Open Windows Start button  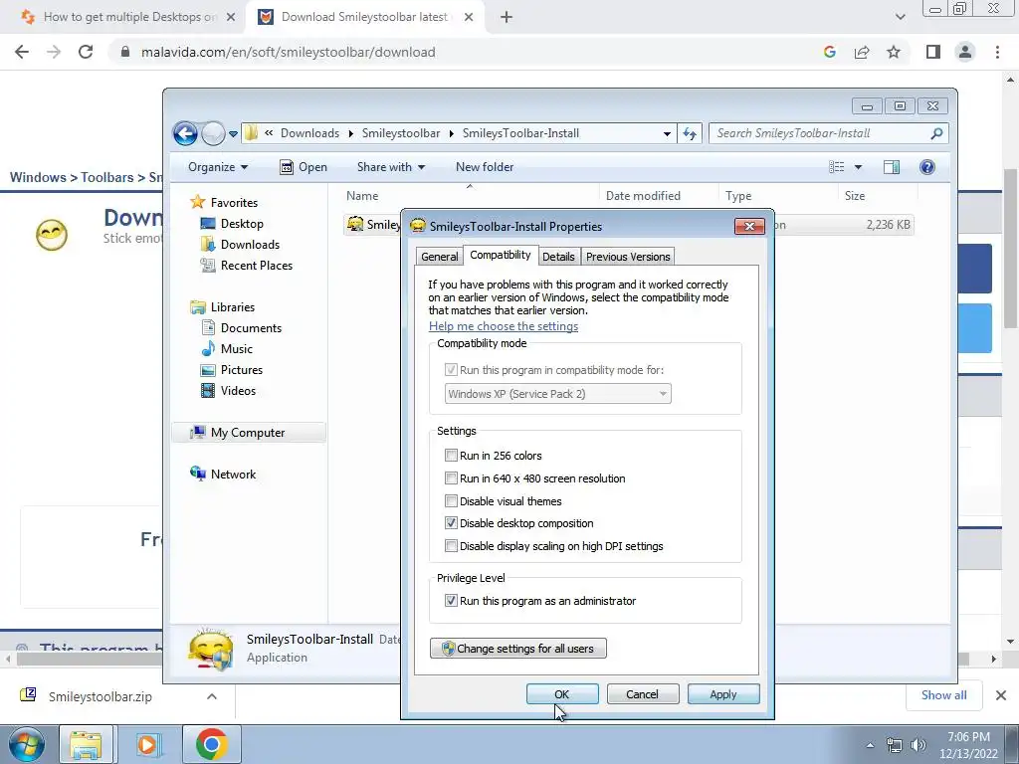(26, 744)
